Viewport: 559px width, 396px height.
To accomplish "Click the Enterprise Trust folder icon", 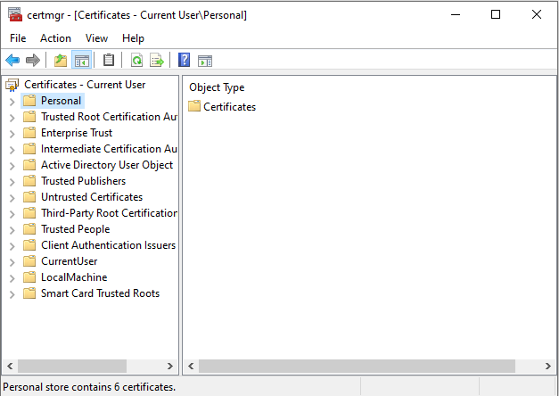I will 29,133.
